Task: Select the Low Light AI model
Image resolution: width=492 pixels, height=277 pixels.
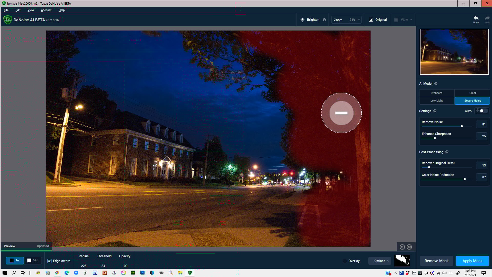Action: (x=436, y=101)
